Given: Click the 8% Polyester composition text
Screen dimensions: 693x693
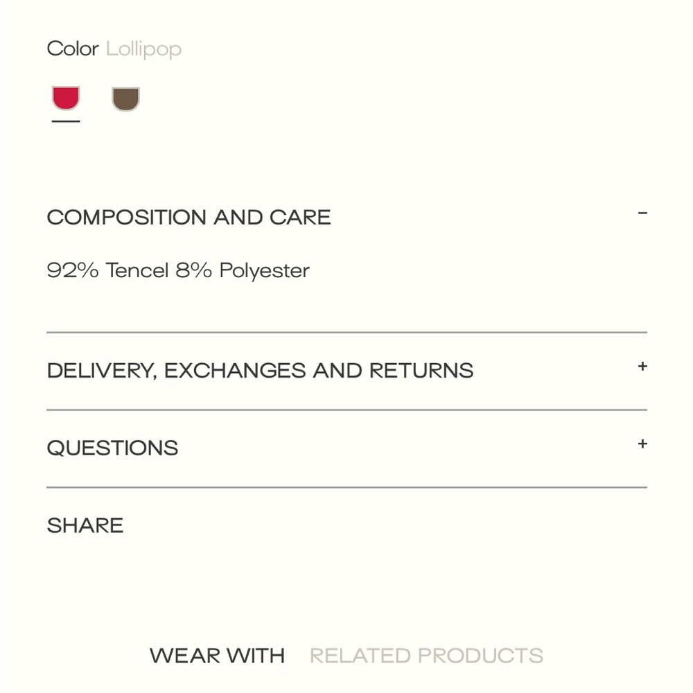Looking at the screenshot, I should point(243,271).
